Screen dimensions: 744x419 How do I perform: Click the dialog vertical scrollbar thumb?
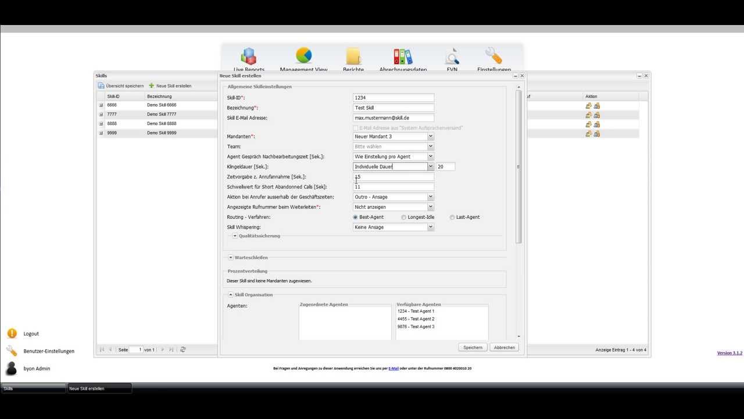click(x=518, y=167)
